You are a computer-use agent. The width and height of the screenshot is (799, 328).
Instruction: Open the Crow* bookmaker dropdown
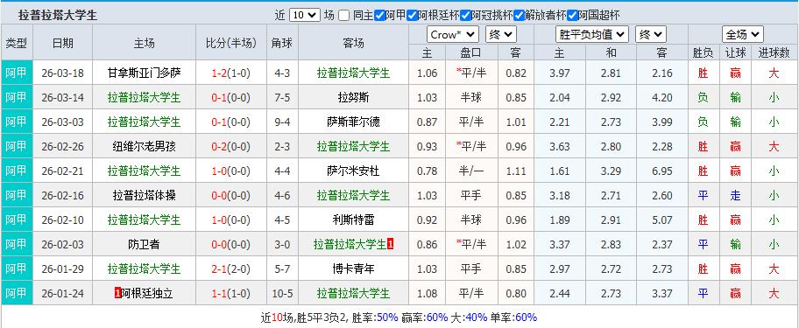coord(452,35)
